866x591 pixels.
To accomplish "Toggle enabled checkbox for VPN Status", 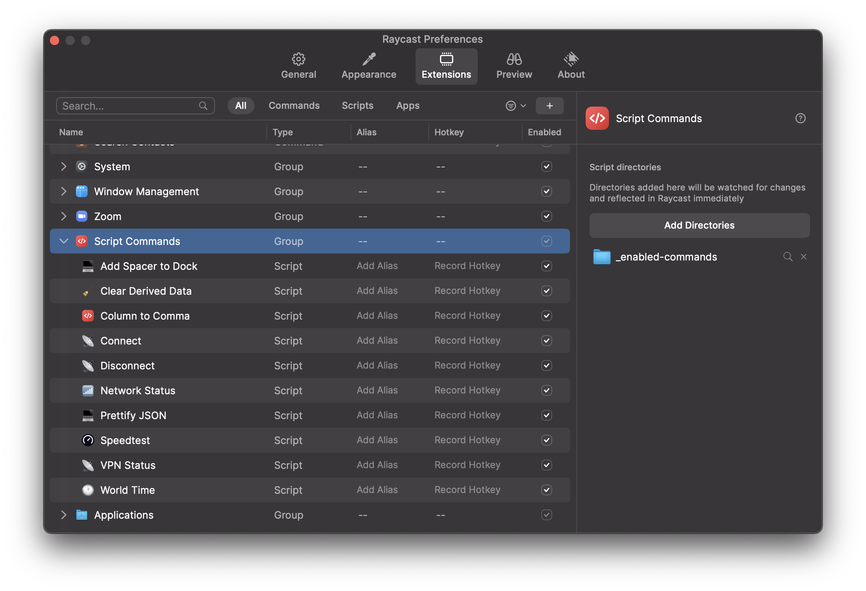I will click(546, 465).
